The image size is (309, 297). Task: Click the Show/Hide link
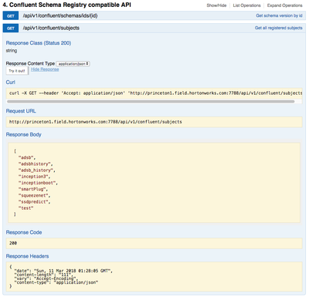pyautogui.click(x=216, y=5)
